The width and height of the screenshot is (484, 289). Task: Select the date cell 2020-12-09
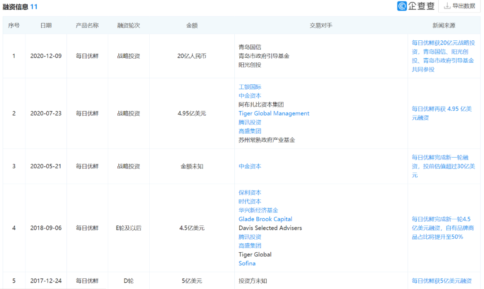coord(46,56)
